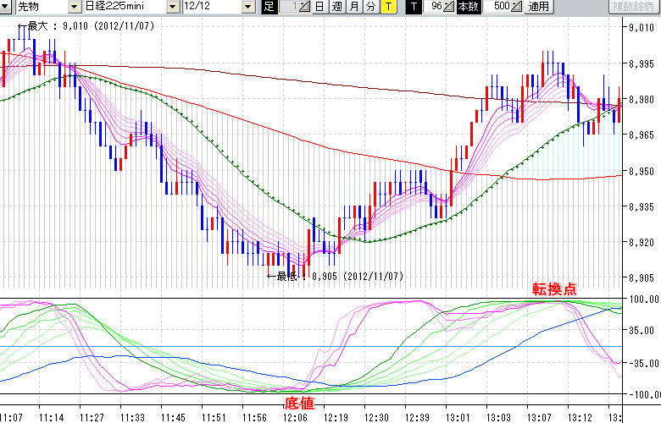The width and height of the screenshot is (661, 423).
Task: Click the red 転換点 turning point label
Action: click(x=554, y=288)
